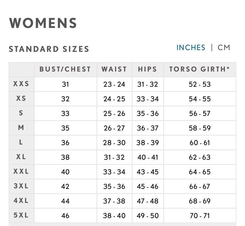Select the XXL size row label
245x226 pixels.
[21, 172]
